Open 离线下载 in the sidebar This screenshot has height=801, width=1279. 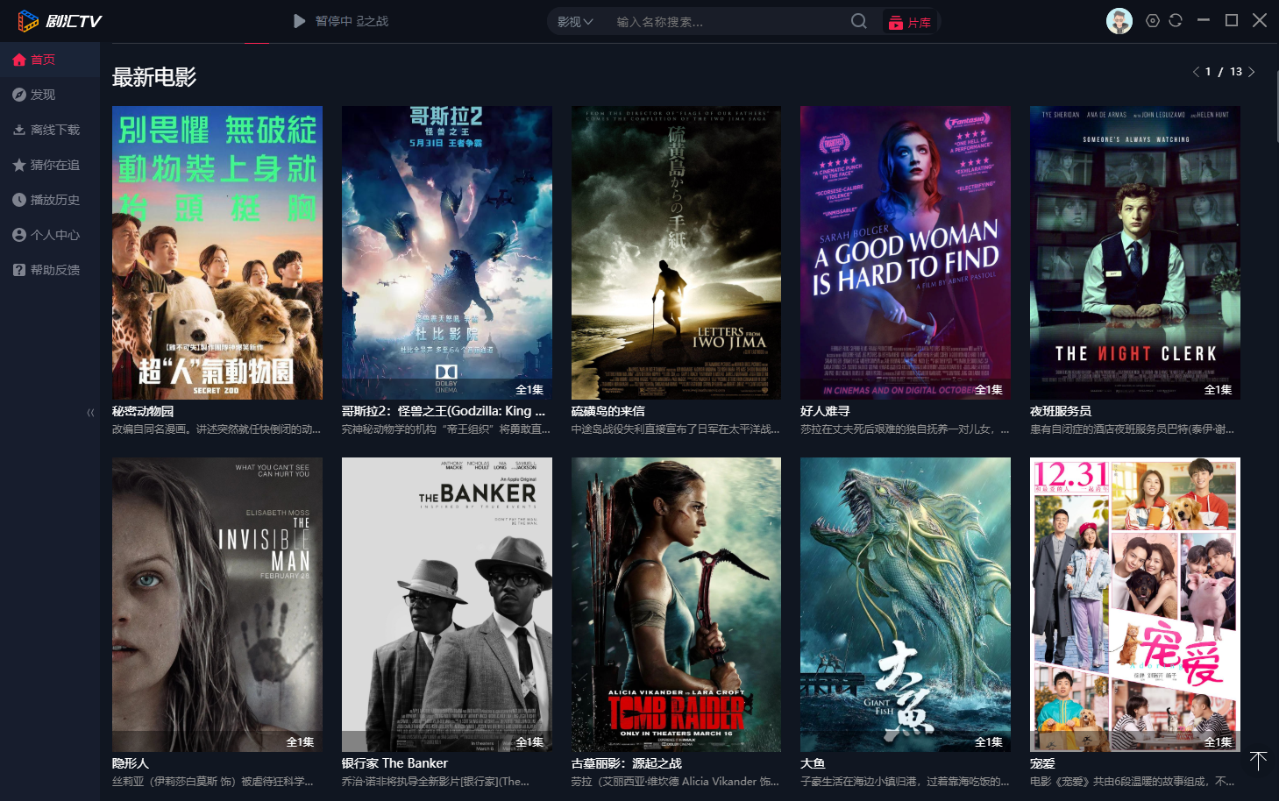pyautogui.click(x=50, y=130)
